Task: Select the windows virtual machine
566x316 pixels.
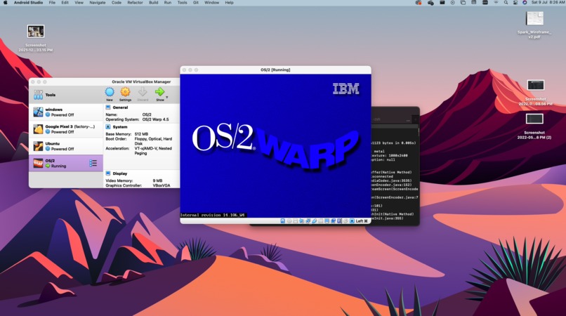Action: point(66,112)
